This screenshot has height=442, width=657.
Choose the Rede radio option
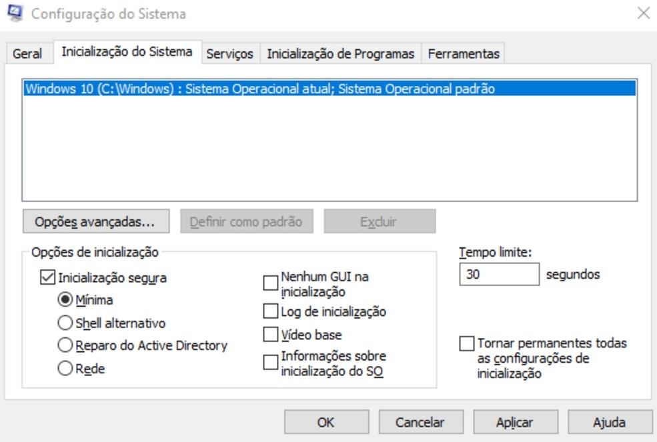[x=65, y=368]
